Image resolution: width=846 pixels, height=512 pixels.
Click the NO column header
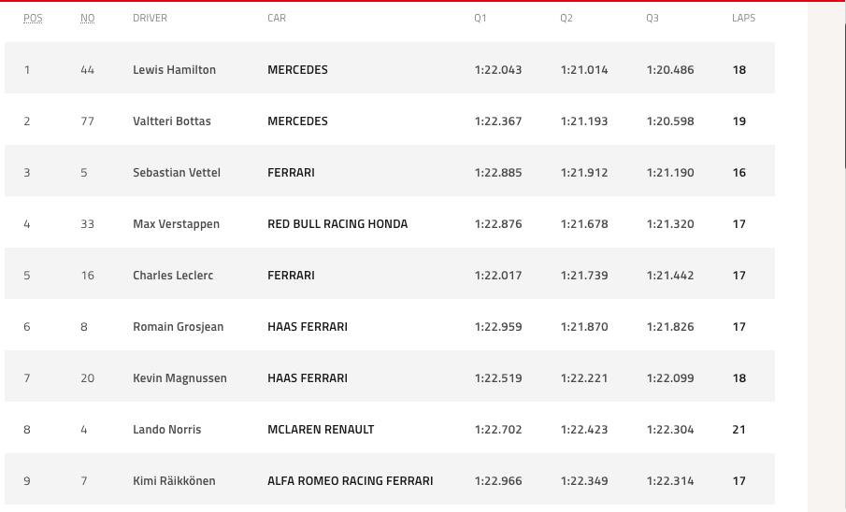coord(88,18)
